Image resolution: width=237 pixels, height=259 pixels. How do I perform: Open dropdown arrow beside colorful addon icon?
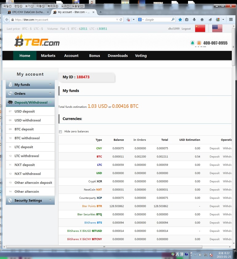pos(223,19)
